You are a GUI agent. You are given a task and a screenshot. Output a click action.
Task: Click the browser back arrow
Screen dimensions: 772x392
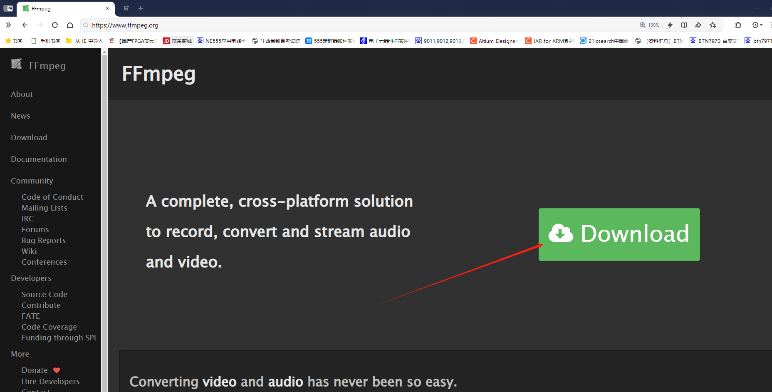(25, 25)
